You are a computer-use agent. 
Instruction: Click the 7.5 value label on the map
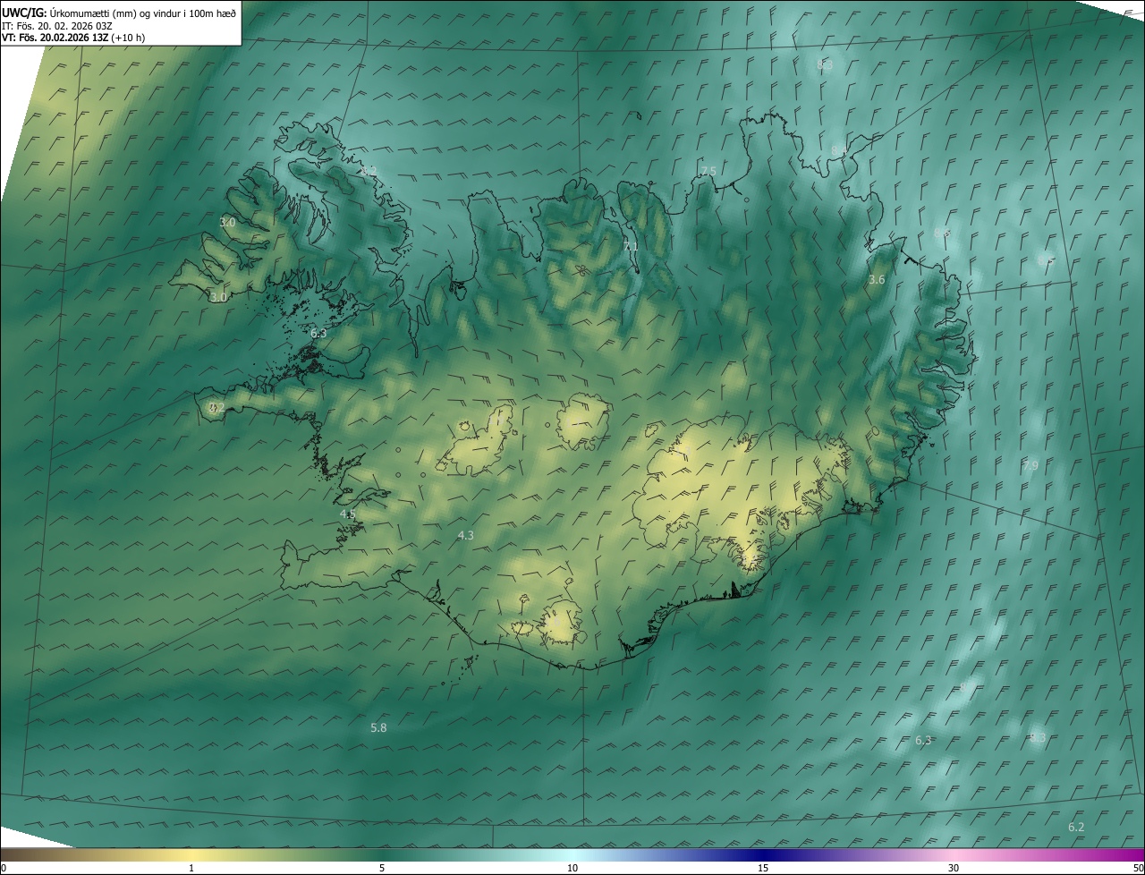708,171
